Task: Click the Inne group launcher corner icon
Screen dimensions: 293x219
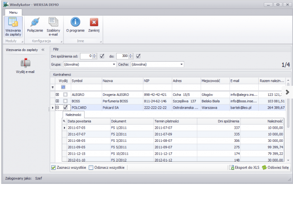Action: coord(101,42)
